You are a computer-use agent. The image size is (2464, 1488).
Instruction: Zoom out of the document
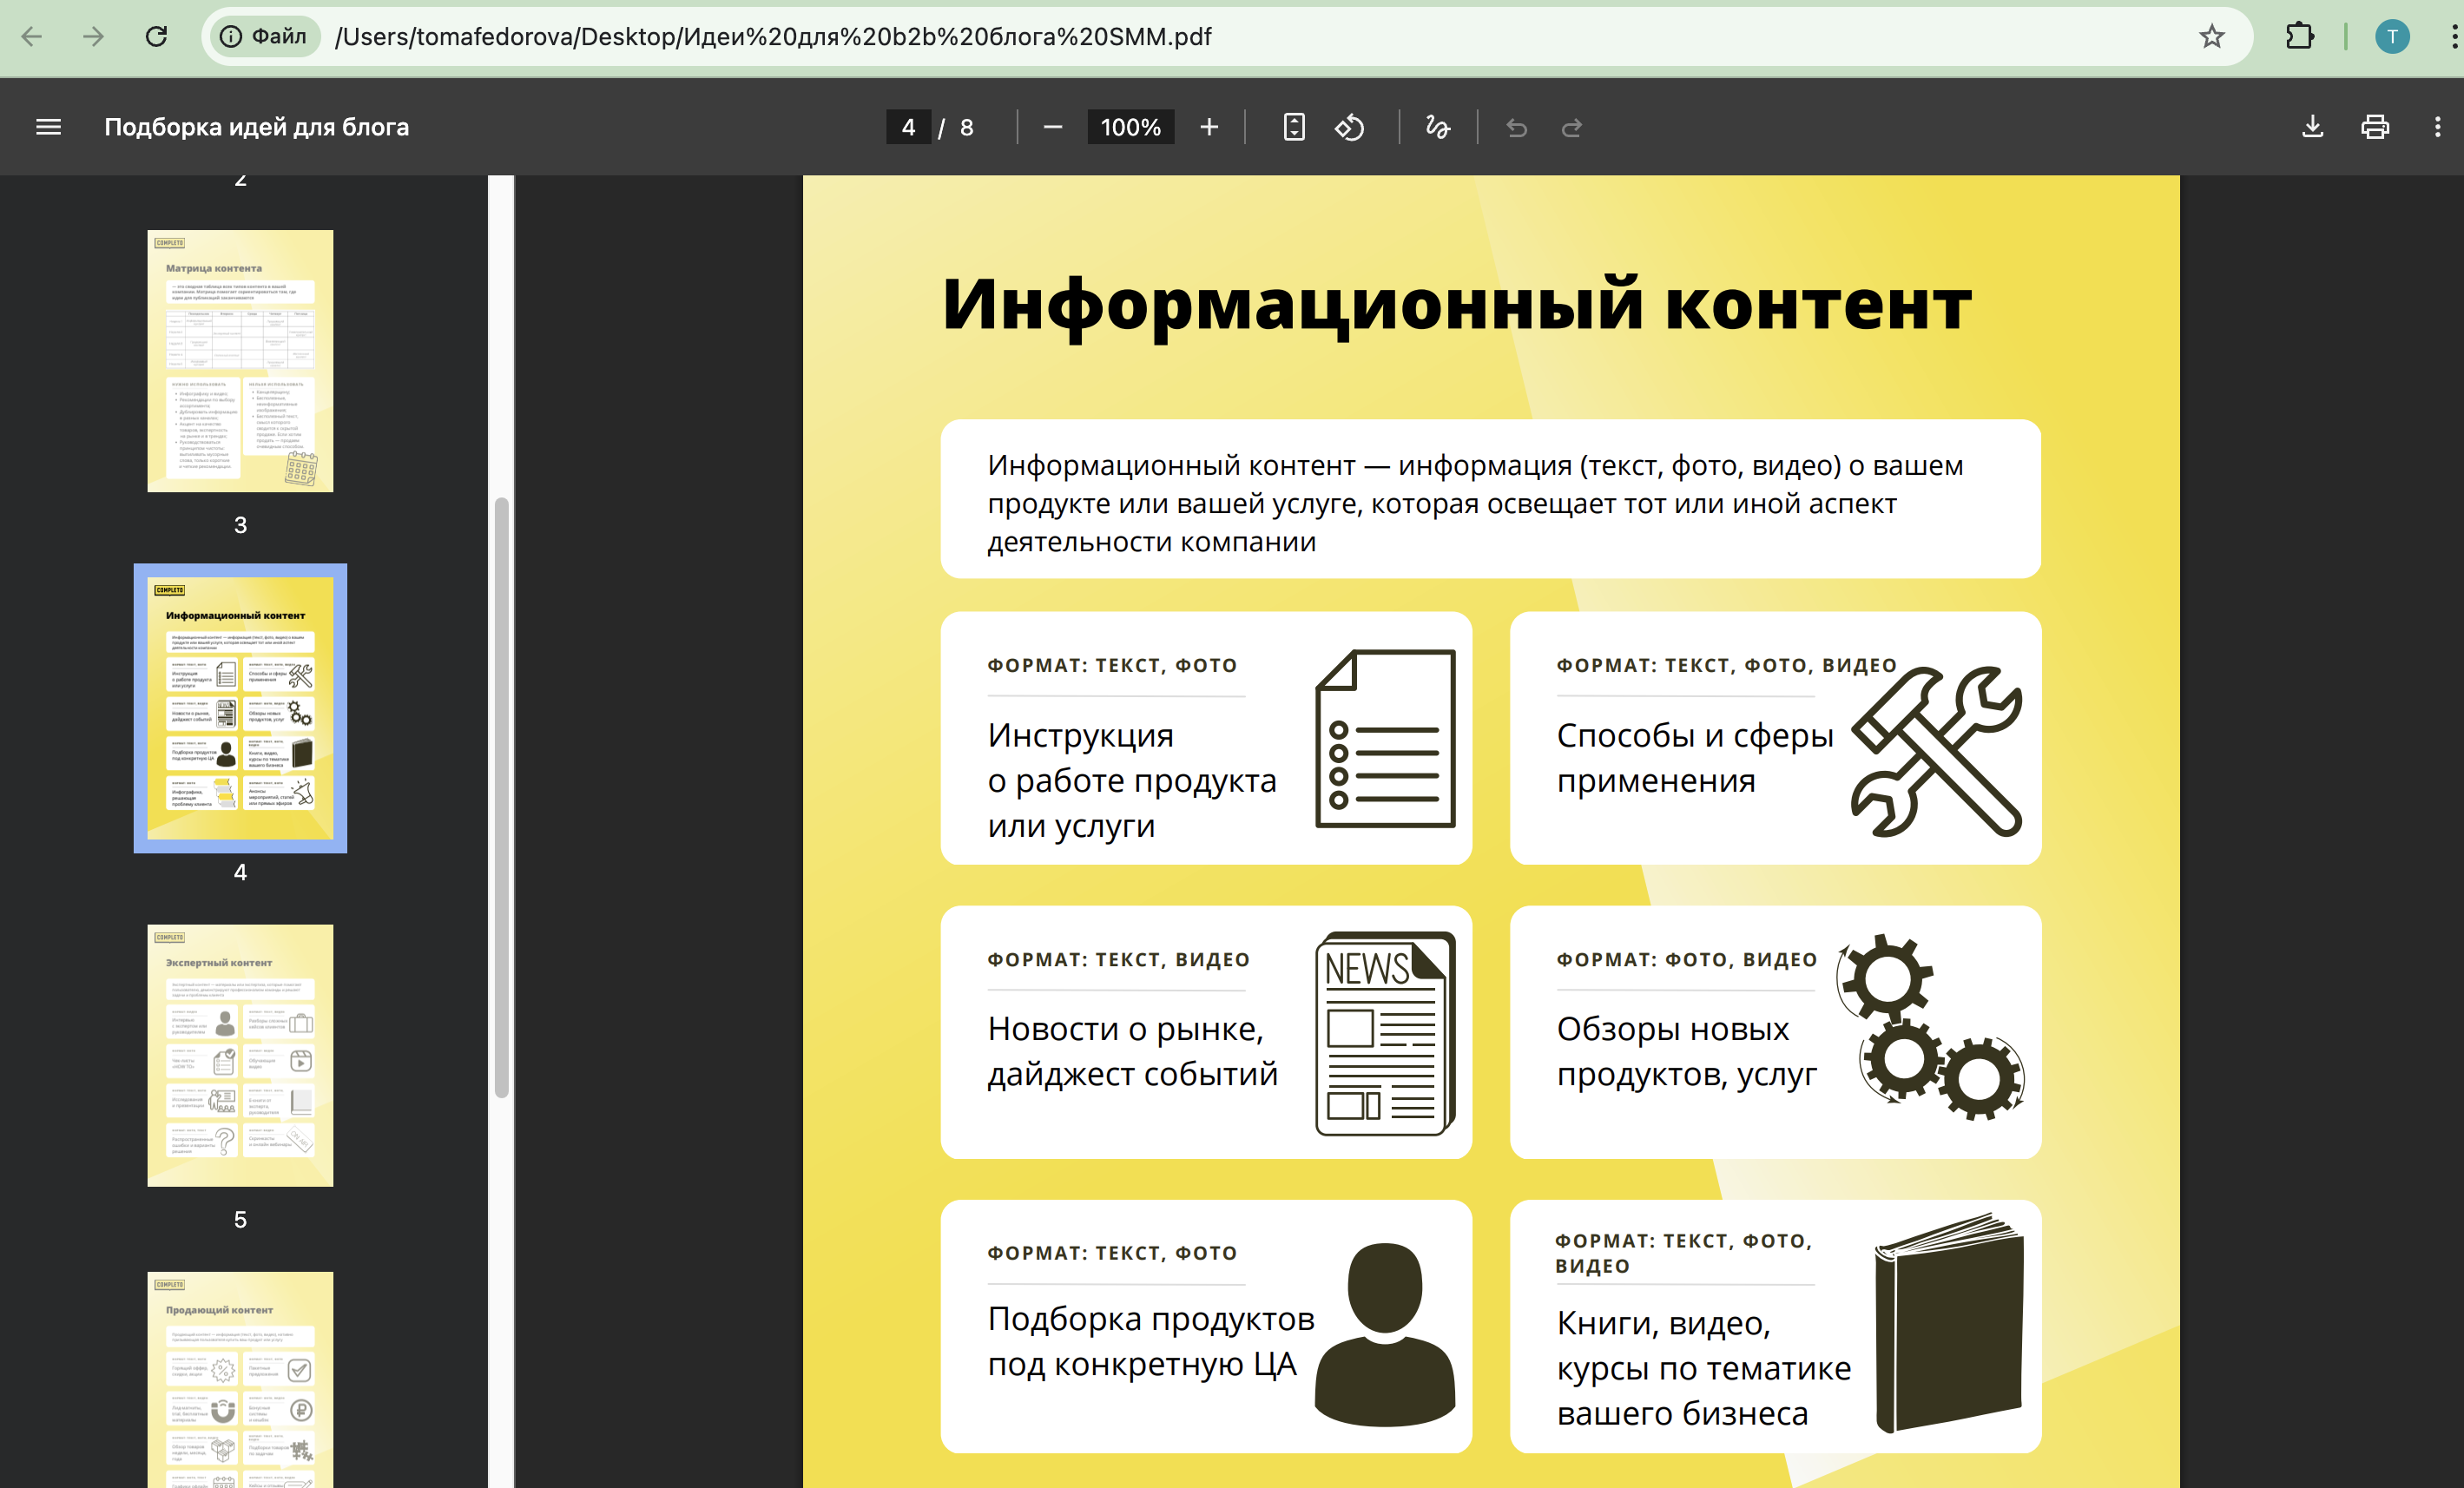(1053, 127)
